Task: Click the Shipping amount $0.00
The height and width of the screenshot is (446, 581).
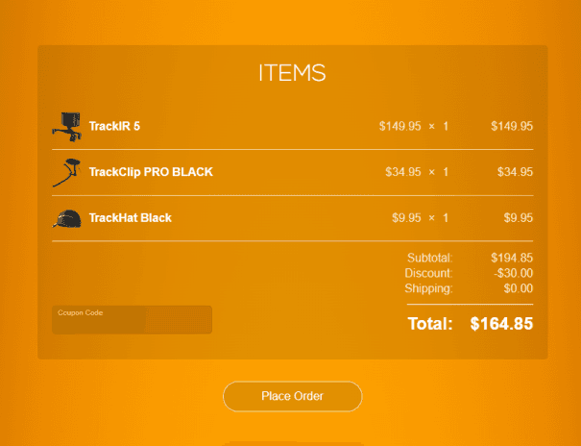Action: [518, 288]
